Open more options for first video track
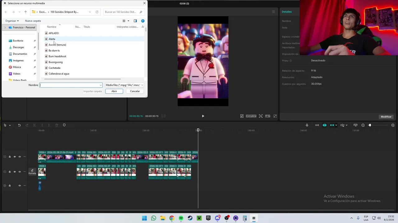The width and height of the screenshot is (398, 223). [25, 157]
